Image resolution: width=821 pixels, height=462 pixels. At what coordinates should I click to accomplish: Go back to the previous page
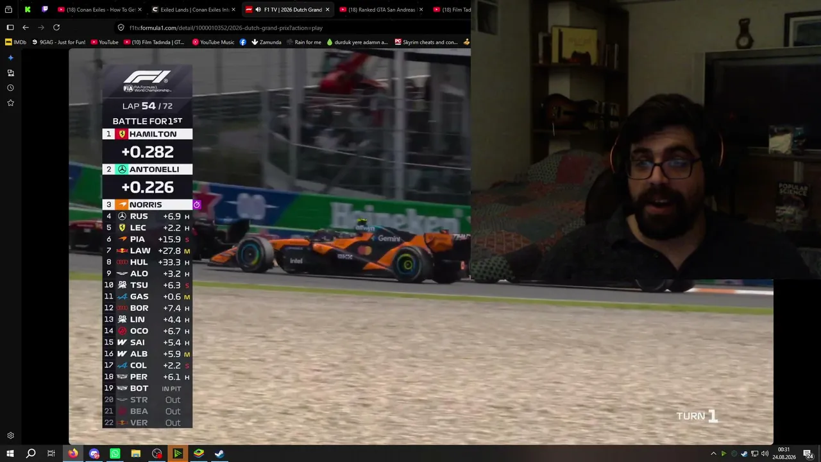coord(26,28)
